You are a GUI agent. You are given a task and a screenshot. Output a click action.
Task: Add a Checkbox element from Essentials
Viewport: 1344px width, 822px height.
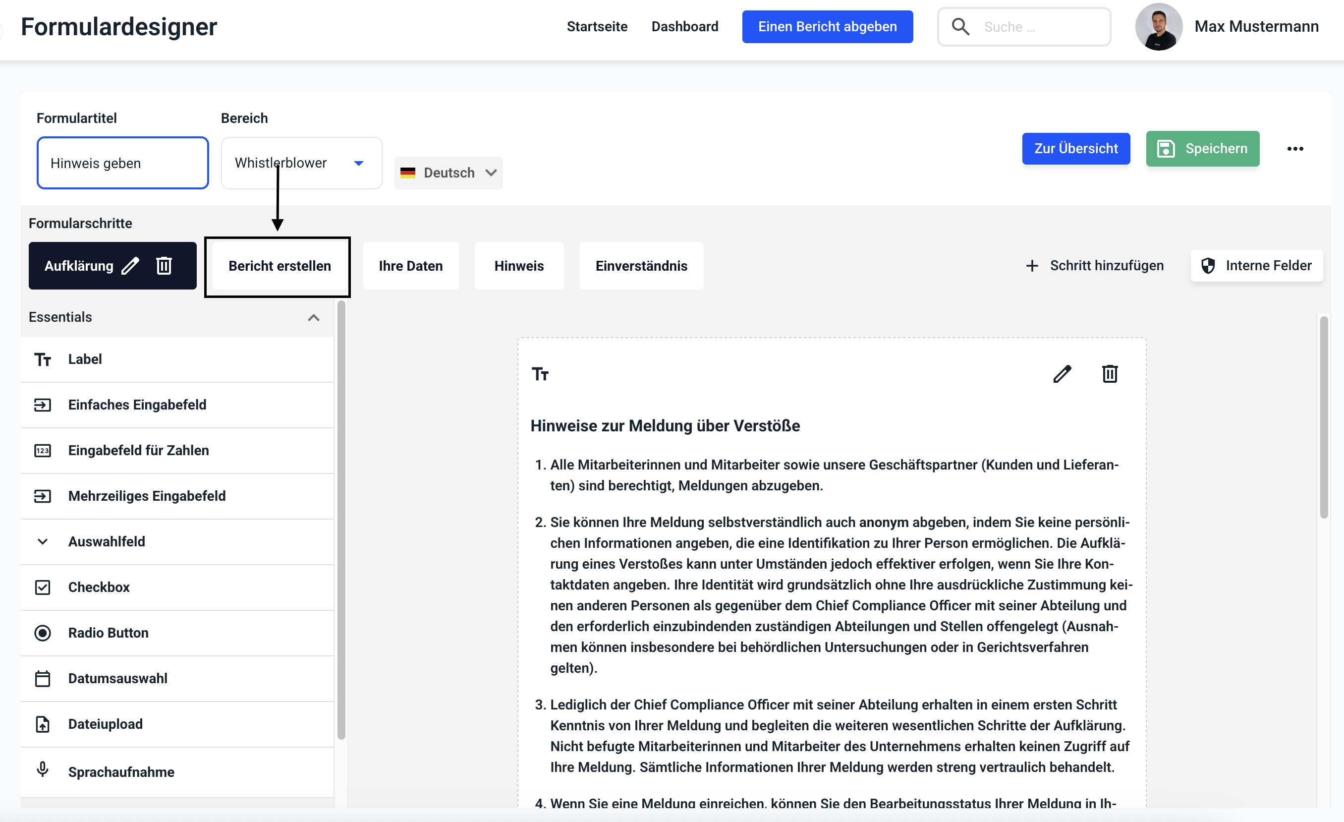point(99,587)
